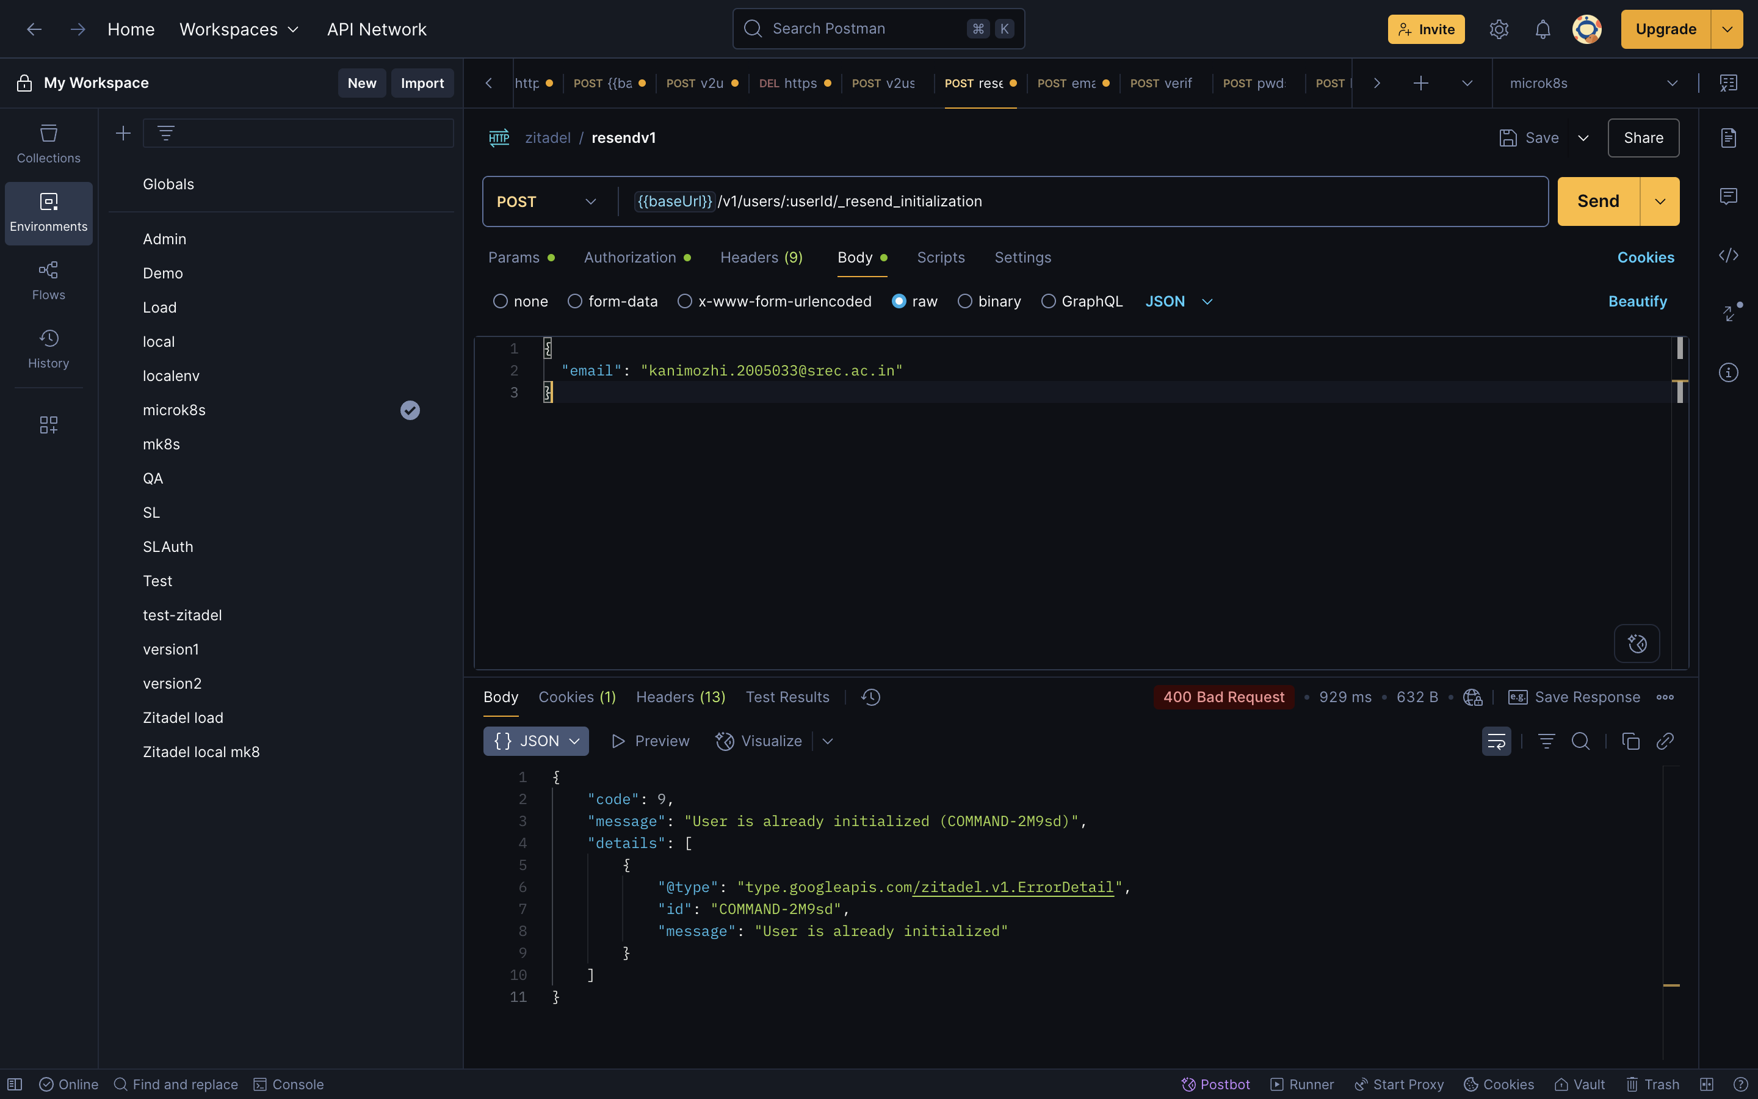Click the Import button
Image resolution: width=1758 pixels, height=1099 pixels.
[x=422, y=83]
